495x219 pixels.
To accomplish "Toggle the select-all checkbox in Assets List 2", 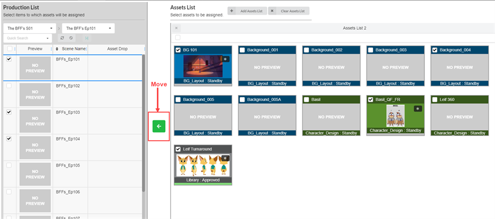I will point(177,37).
